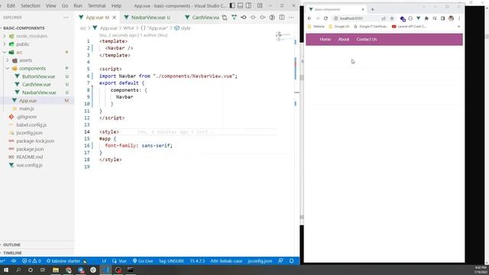Start Go Live server

(143, 261)
